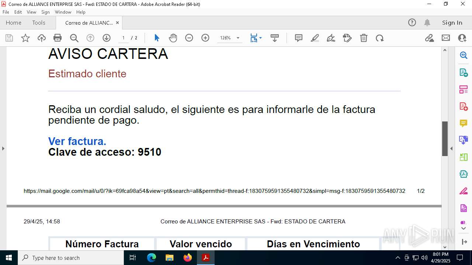Image resolution: width=472 pixels, height=265 pixels.
Task: Open the Combine files sidebar tool
Action: tap(464, 140)
